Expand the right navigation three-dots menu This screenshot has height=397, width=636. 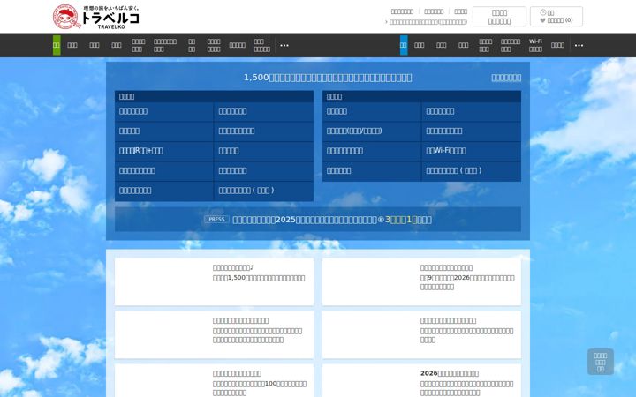point(579,45)
